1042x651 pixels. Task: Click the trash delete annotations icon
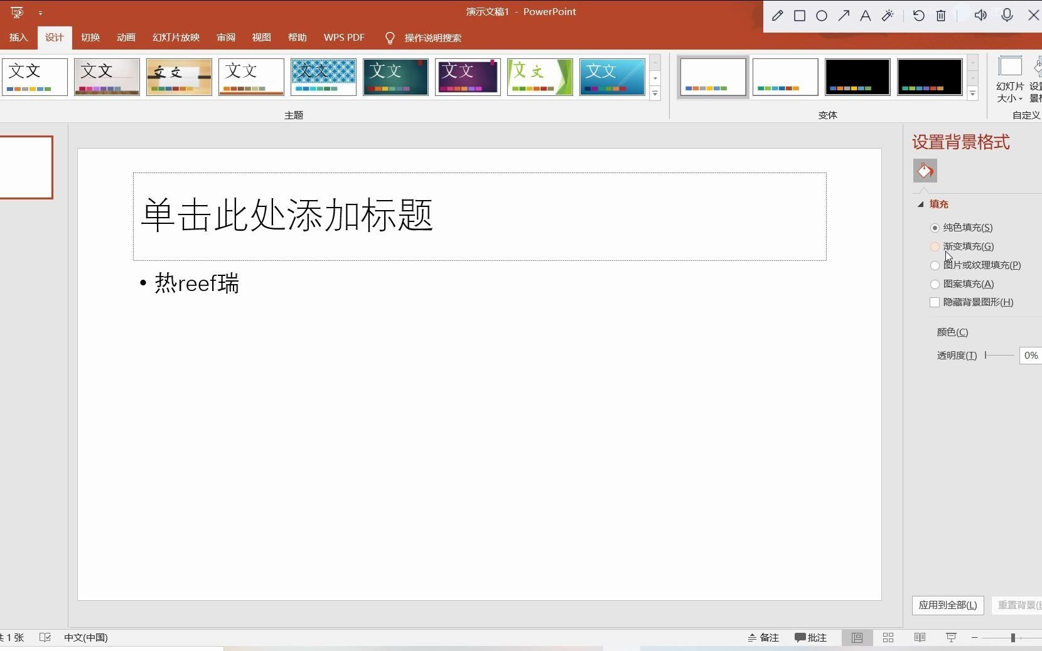(941, 16)
